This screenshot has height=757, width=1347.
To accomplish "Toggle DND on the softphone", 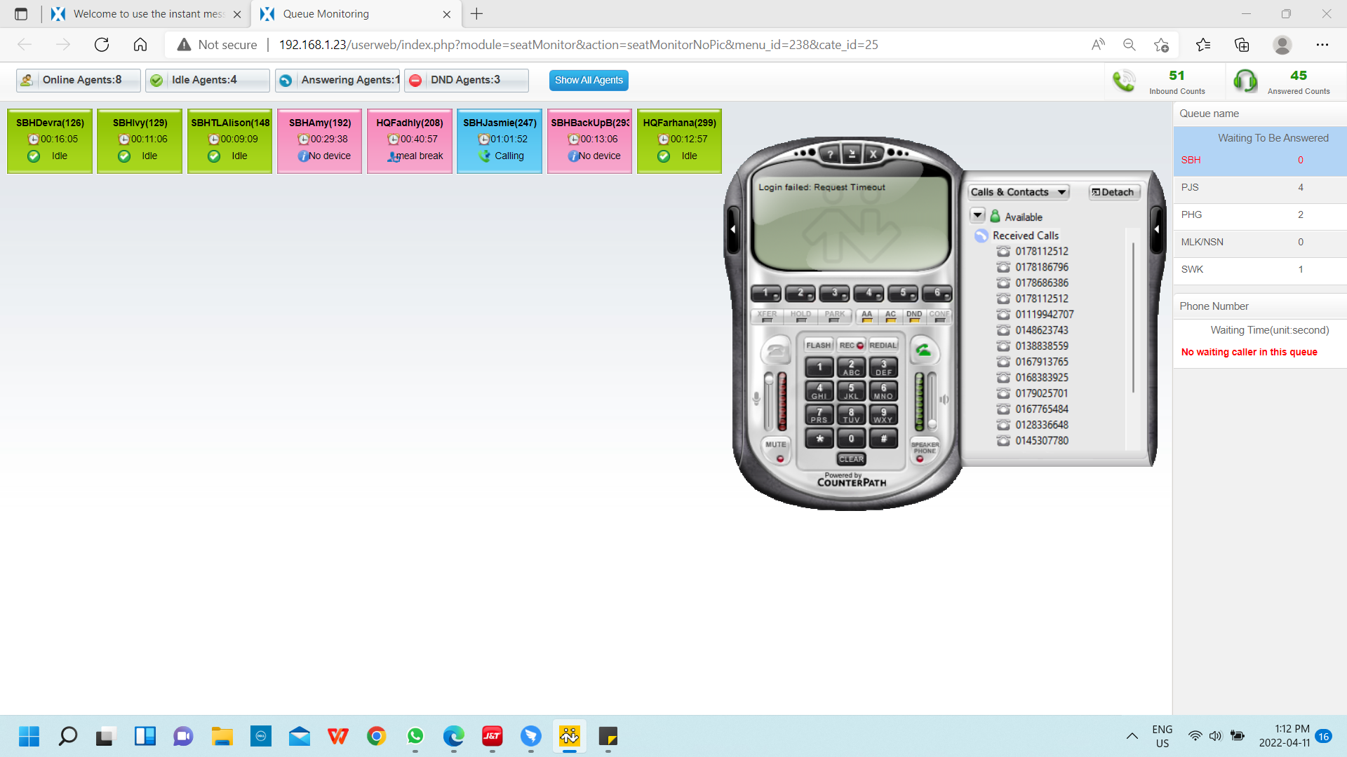I will (913, 316).
